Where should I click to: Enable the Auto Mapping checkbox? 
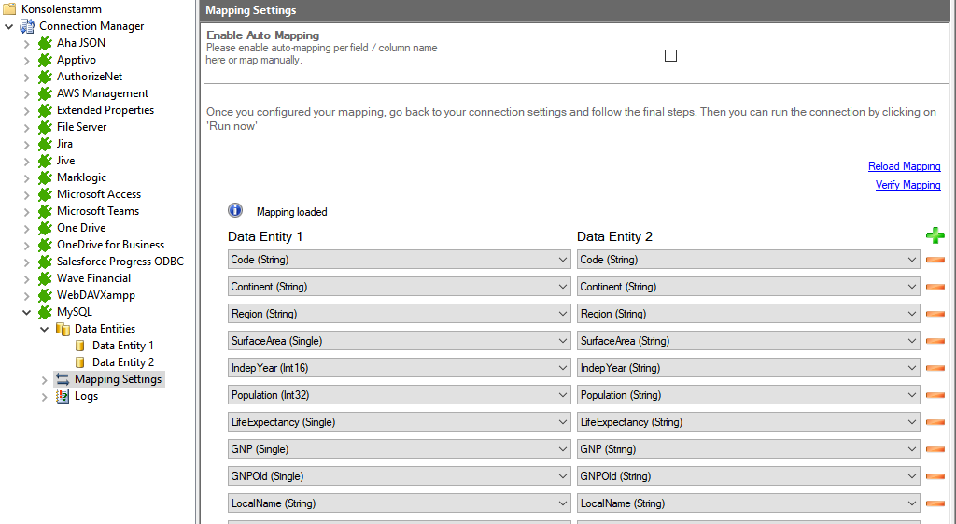pos(670,55)
